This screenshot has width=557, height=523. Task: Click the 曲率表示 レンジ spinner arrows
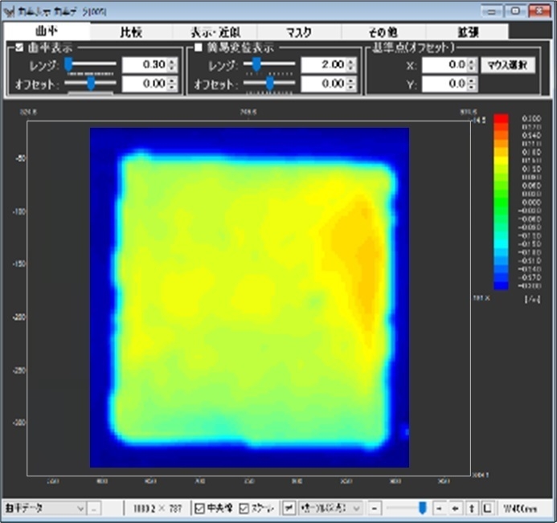tap(172, 64)
